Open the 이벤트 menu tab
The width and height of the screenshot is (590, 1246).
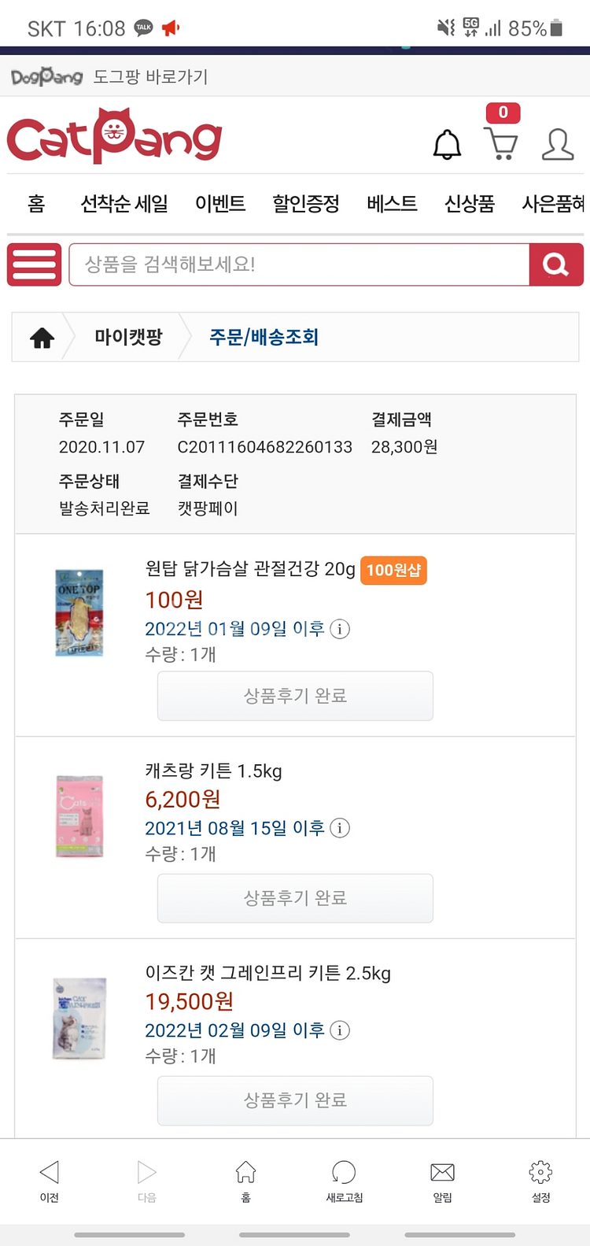coord(220,204)
